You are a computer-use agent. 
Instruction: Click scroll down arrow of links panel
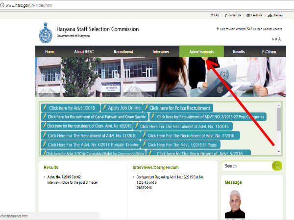[279, 151]
